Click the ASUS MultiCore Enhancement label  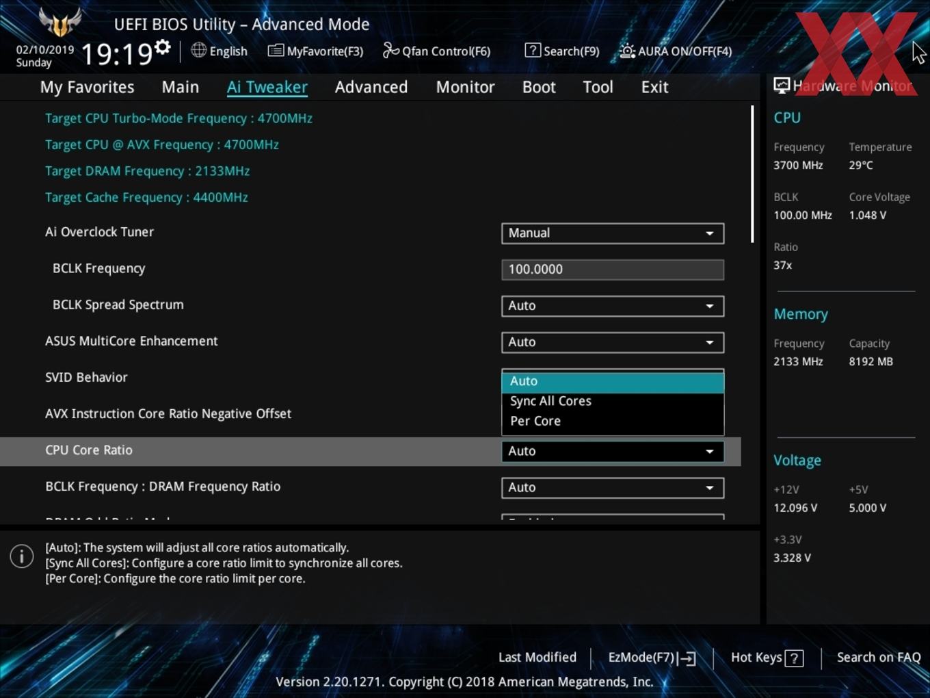(x=131, y=341)
